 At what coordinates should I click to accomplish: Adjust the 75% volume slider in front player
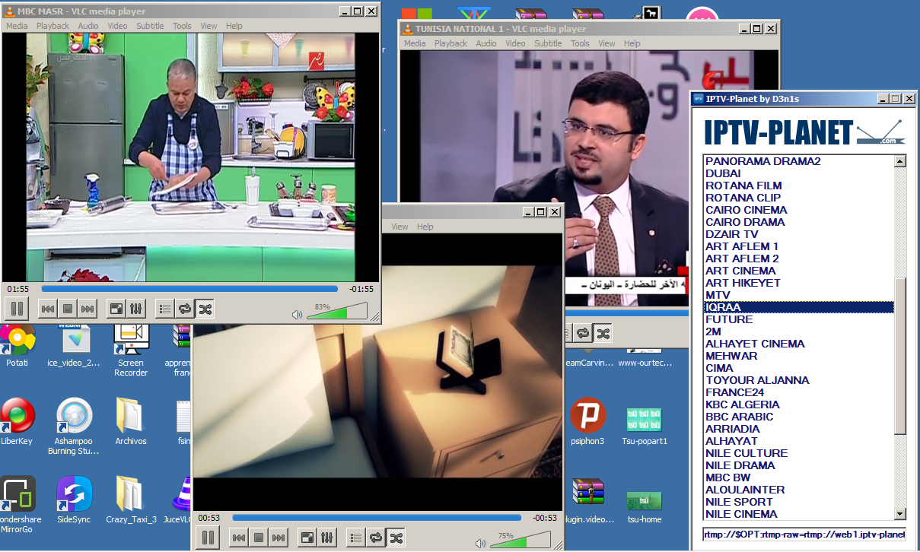[520, 540]
